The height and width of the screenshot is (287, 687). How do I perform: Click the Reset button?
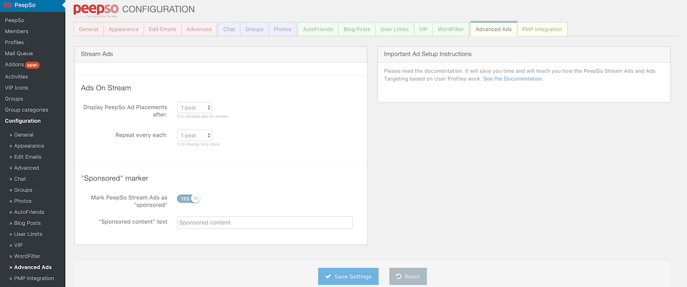(408, 276)
